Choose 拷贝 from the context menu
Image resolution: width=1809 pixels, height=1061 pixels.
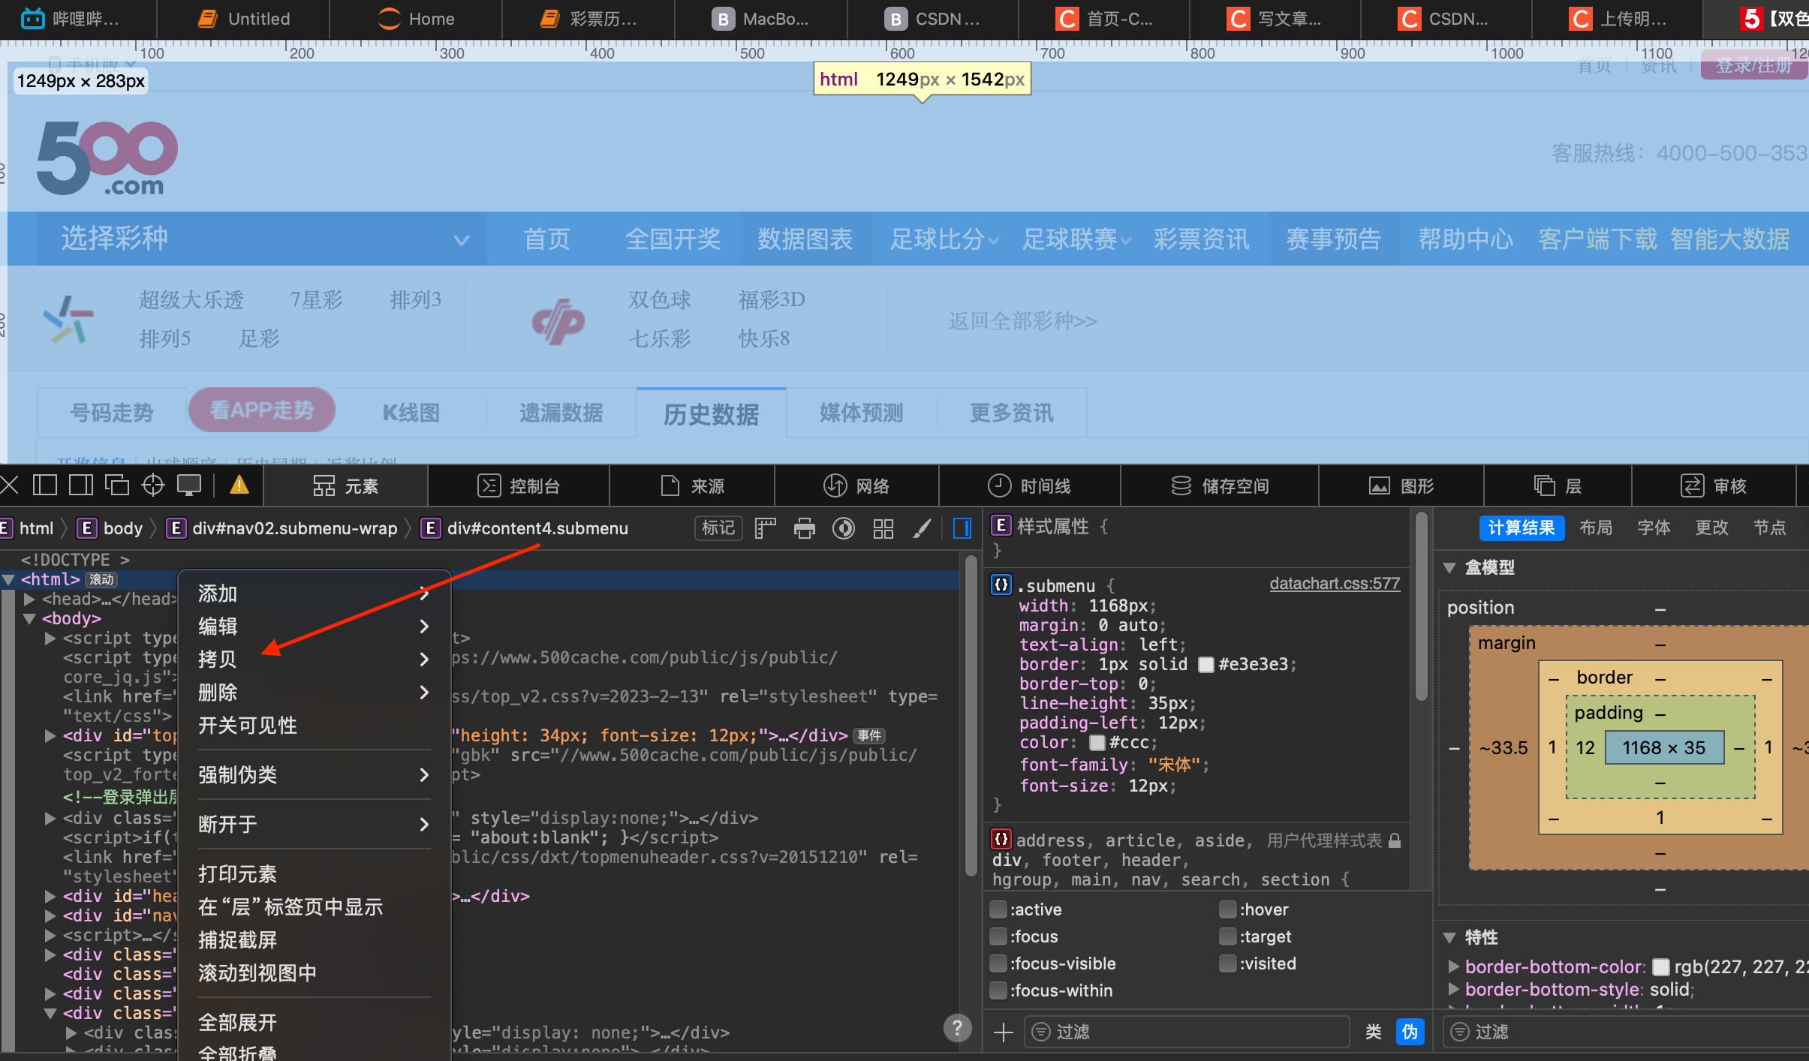click(x=218, y=659)
